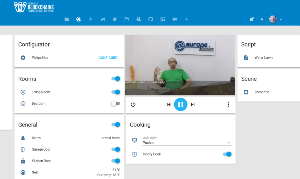Expand the user menu dropdown arrow
The image size is (300, 179).
(281, 20)
